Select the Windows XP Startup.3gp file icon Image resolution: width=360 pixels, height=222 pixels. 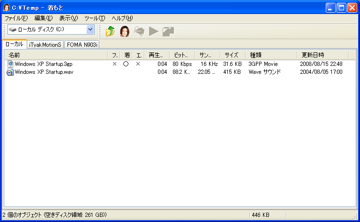coord(10,64)
